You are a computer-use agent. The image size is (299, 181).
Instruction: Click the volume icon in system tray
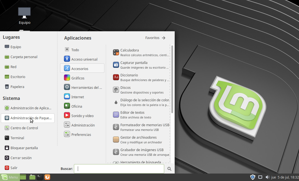pyautogui.click(x=267, y=177)
